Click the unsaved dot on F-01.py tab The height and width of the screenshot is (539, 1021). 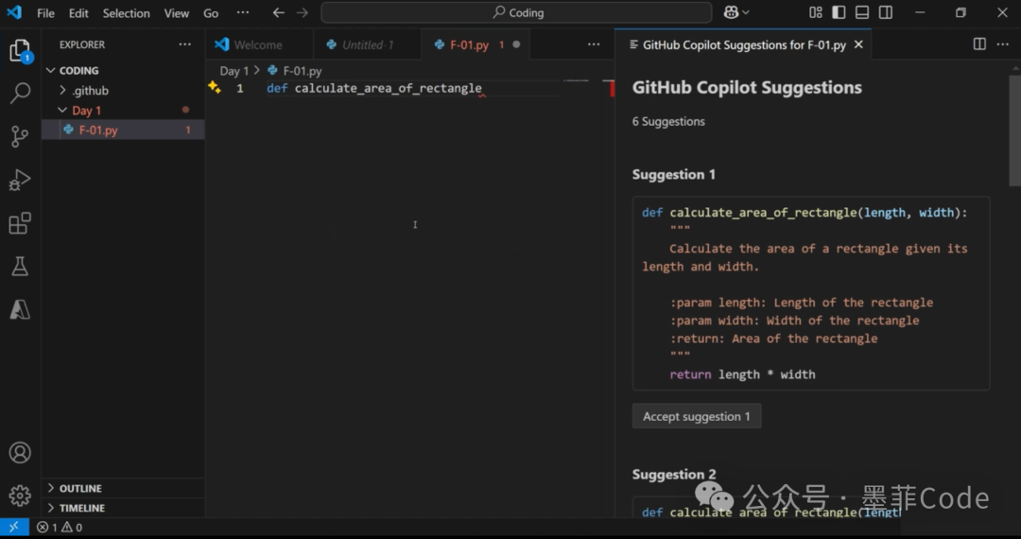pos(516,44)
